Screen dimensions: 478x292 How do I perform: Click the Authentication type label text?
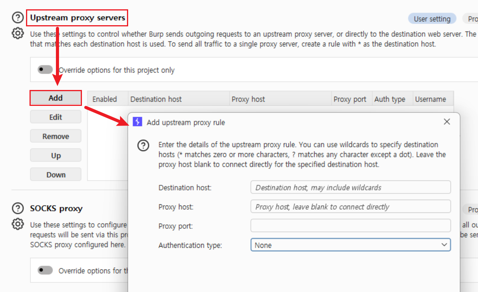click(x=190, y=245)
